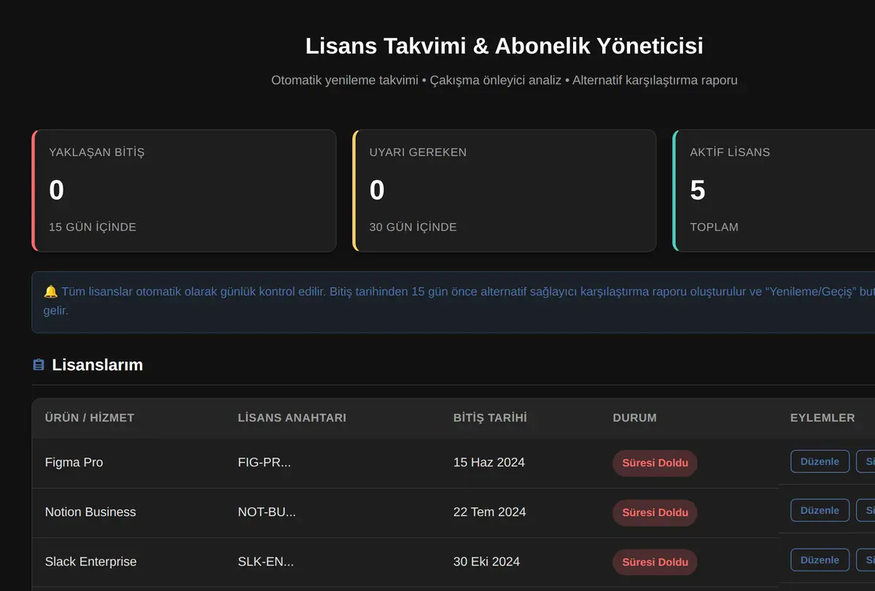This screenshot has height=591, width=875.
Task: Click Süresi Doldu badge for Notion Business
Action: [x=655, y=512]
